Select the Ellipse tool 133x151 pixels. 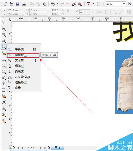(4, 66)
